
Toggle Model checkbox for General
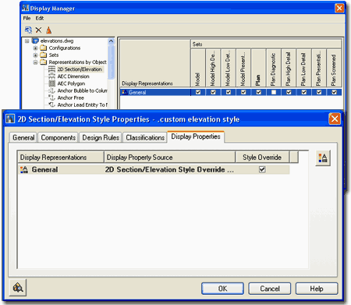tap(198, 92)
